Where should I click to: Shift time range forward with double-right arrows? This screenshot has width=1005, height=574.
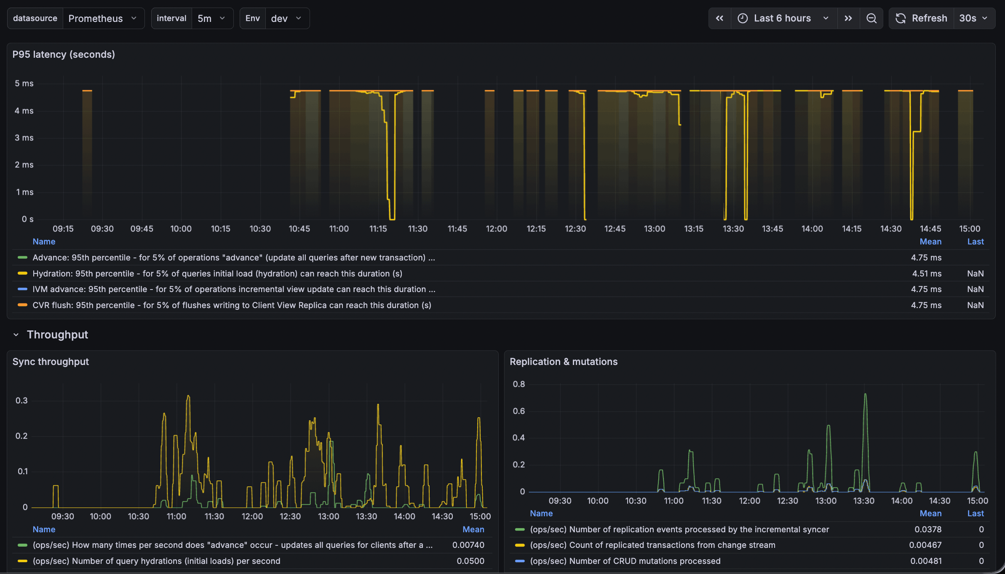[x=848, y=18]
